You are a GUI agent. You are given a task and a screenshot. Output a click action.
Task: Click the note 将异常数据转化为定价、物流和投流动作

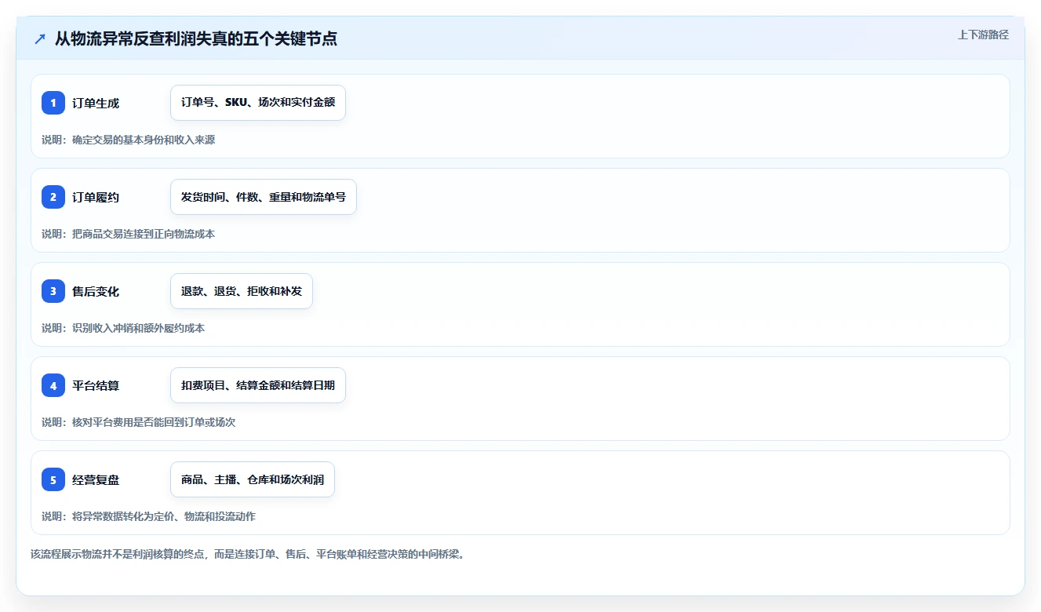point(164,516)
